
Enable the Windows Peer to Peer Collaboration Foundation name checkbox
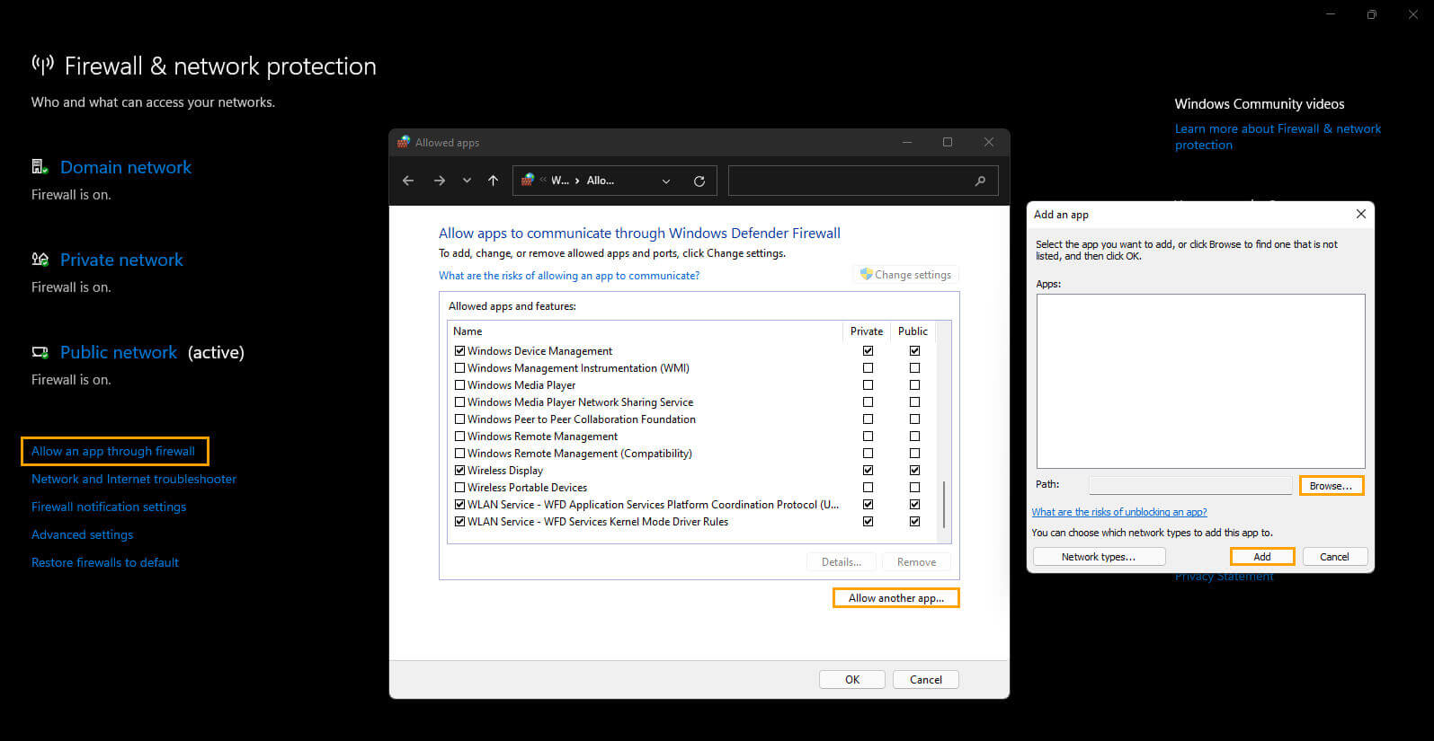point(459,419)
